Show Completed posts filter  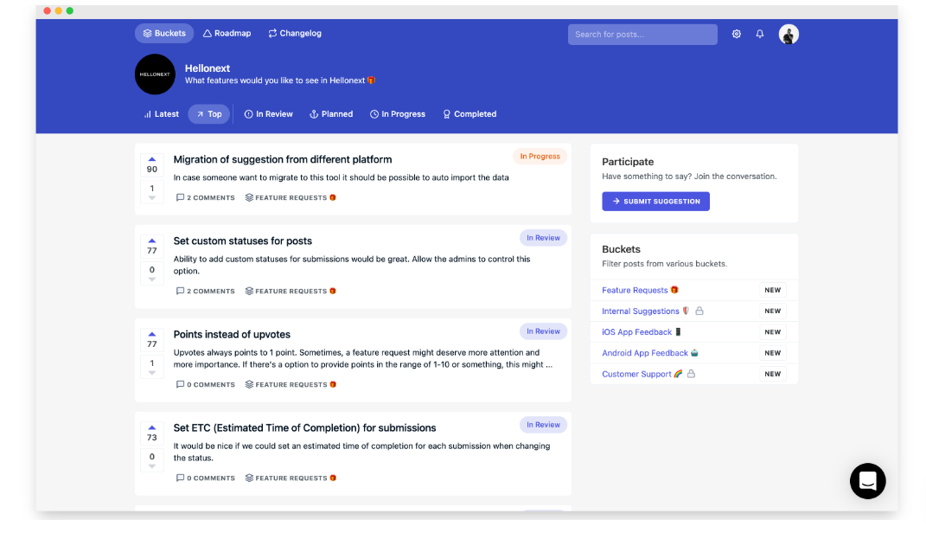point(469,114)
